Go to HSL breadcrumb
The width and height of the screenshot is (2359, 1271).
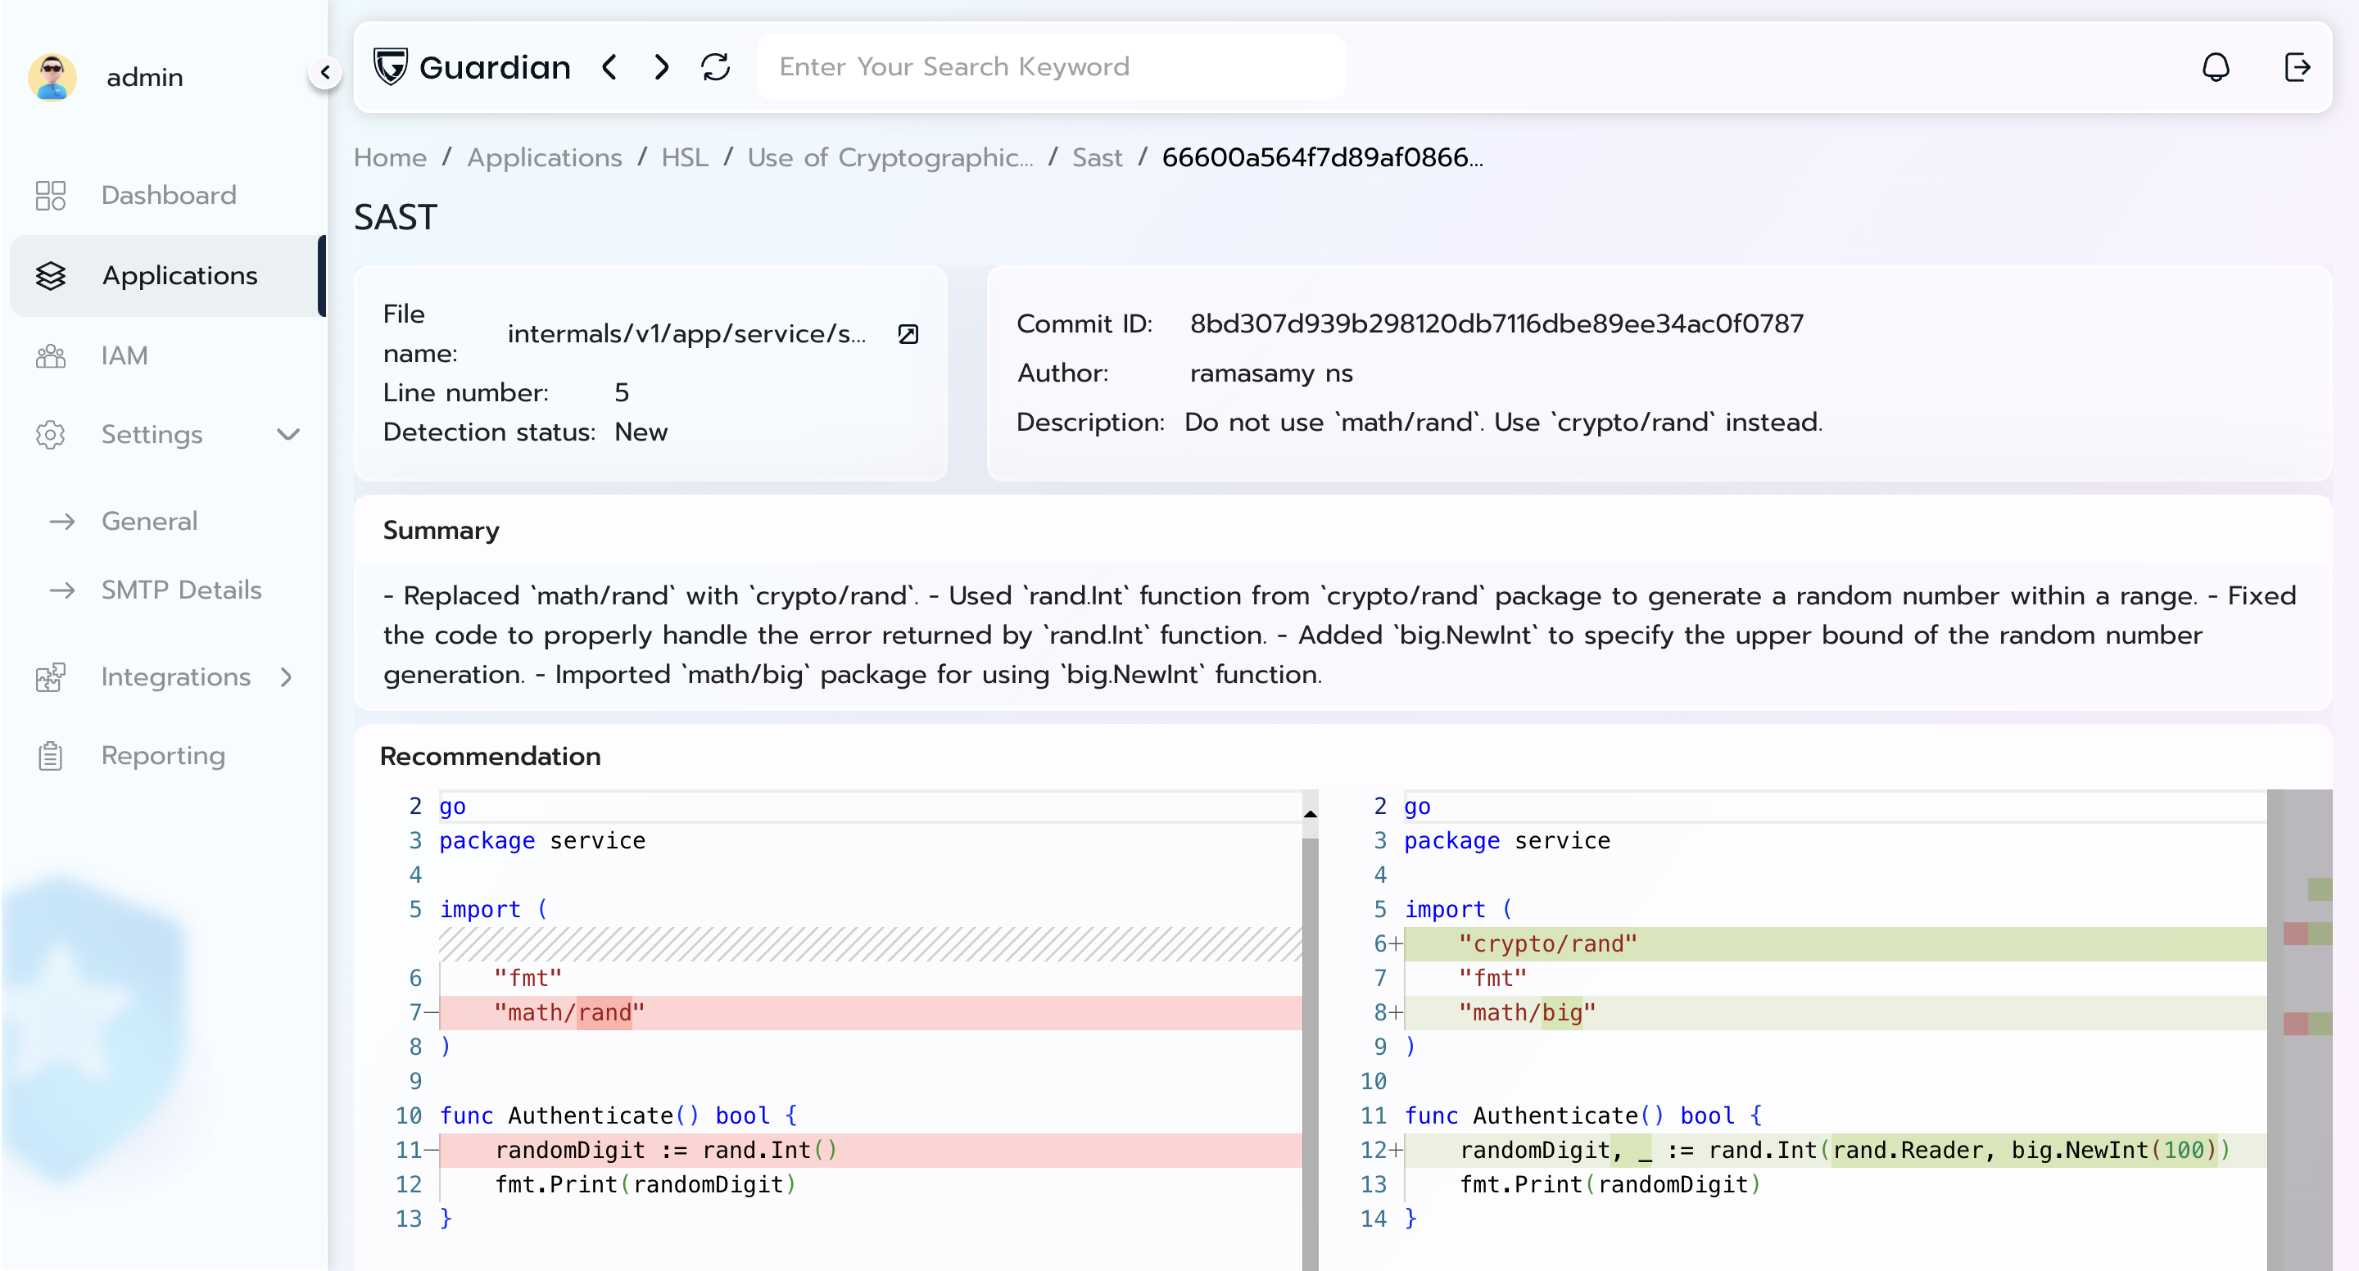point(685,157)
